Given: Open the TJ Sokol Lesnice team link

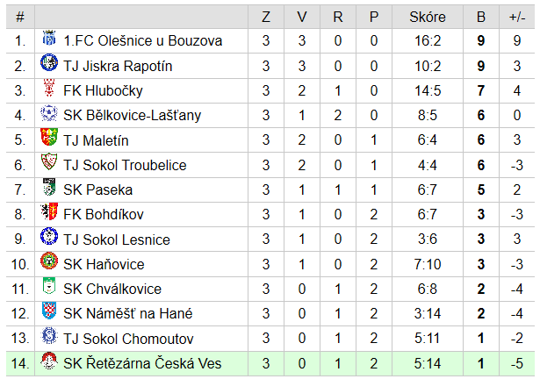Looking at the screenshot, I should [117, 240].
